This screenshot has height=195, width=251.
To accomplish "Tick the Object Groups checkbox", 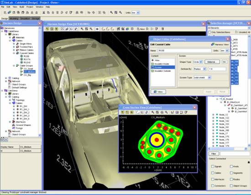I will [x=231, y=186].
